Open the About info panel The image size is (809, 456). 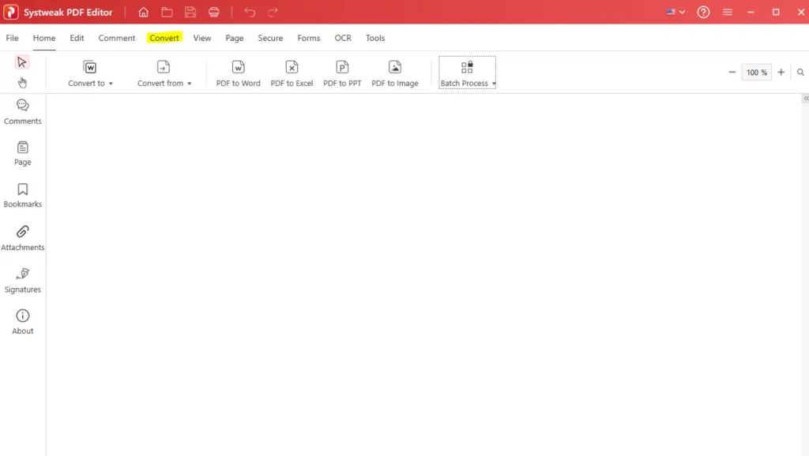tap(23, 322)
